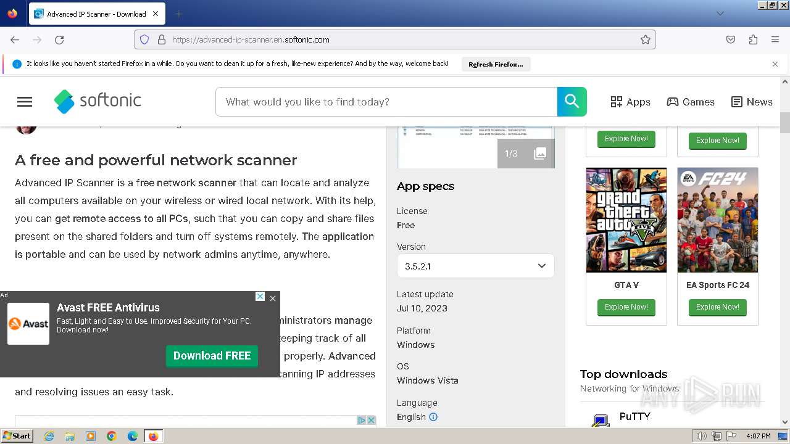The image size is (790, 444).
Task: Go back to previous page
Action: point(15,39)
